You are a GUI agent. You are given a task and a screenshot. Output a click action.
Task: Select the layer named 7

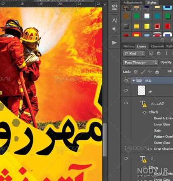[x=152, y=159]
